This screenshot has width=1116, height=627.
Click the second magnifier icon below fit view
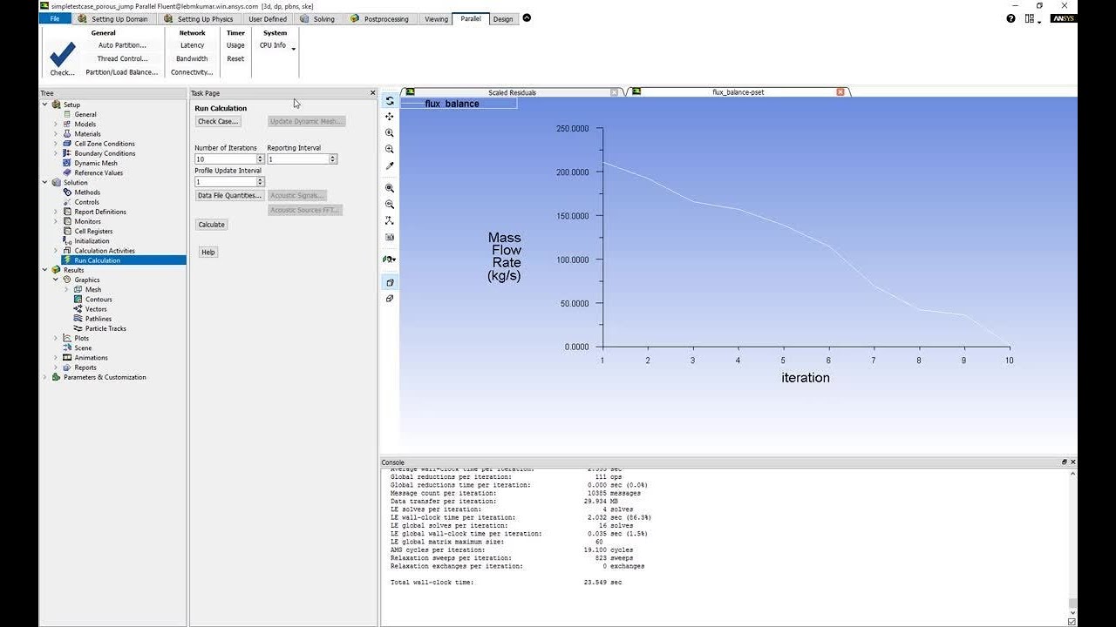pyautogui.click(x=390, y=205)
